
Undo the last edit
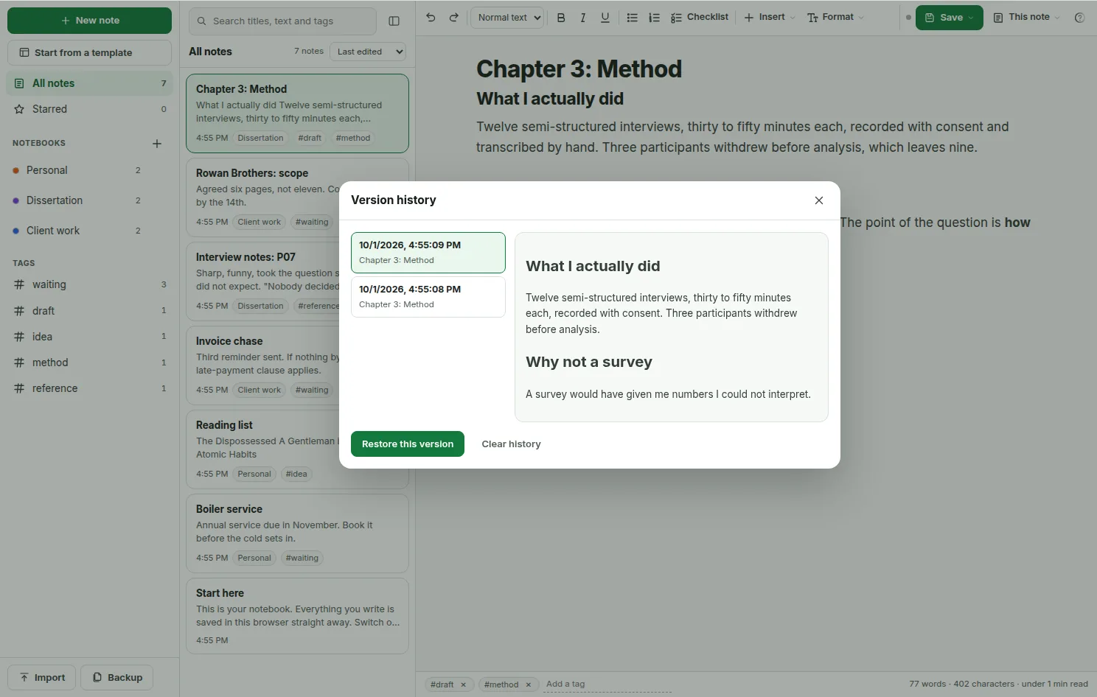(431, 18)
